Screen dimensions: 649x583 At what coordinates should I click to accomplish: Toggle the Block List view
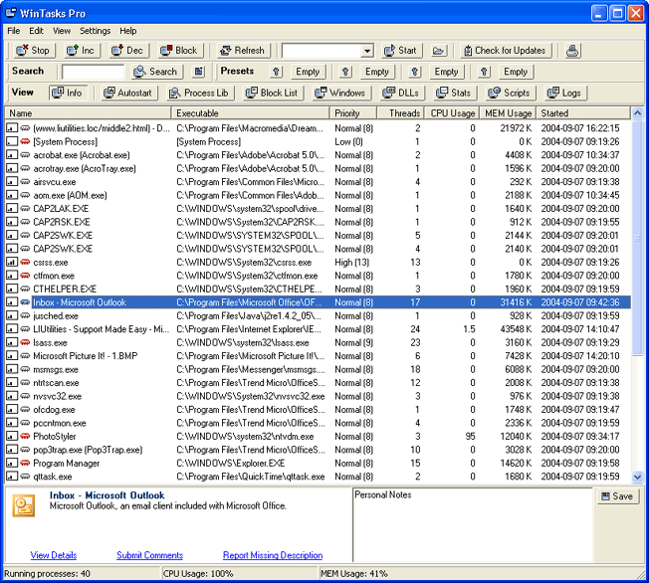pyautogui.click(x=271, y=93)
